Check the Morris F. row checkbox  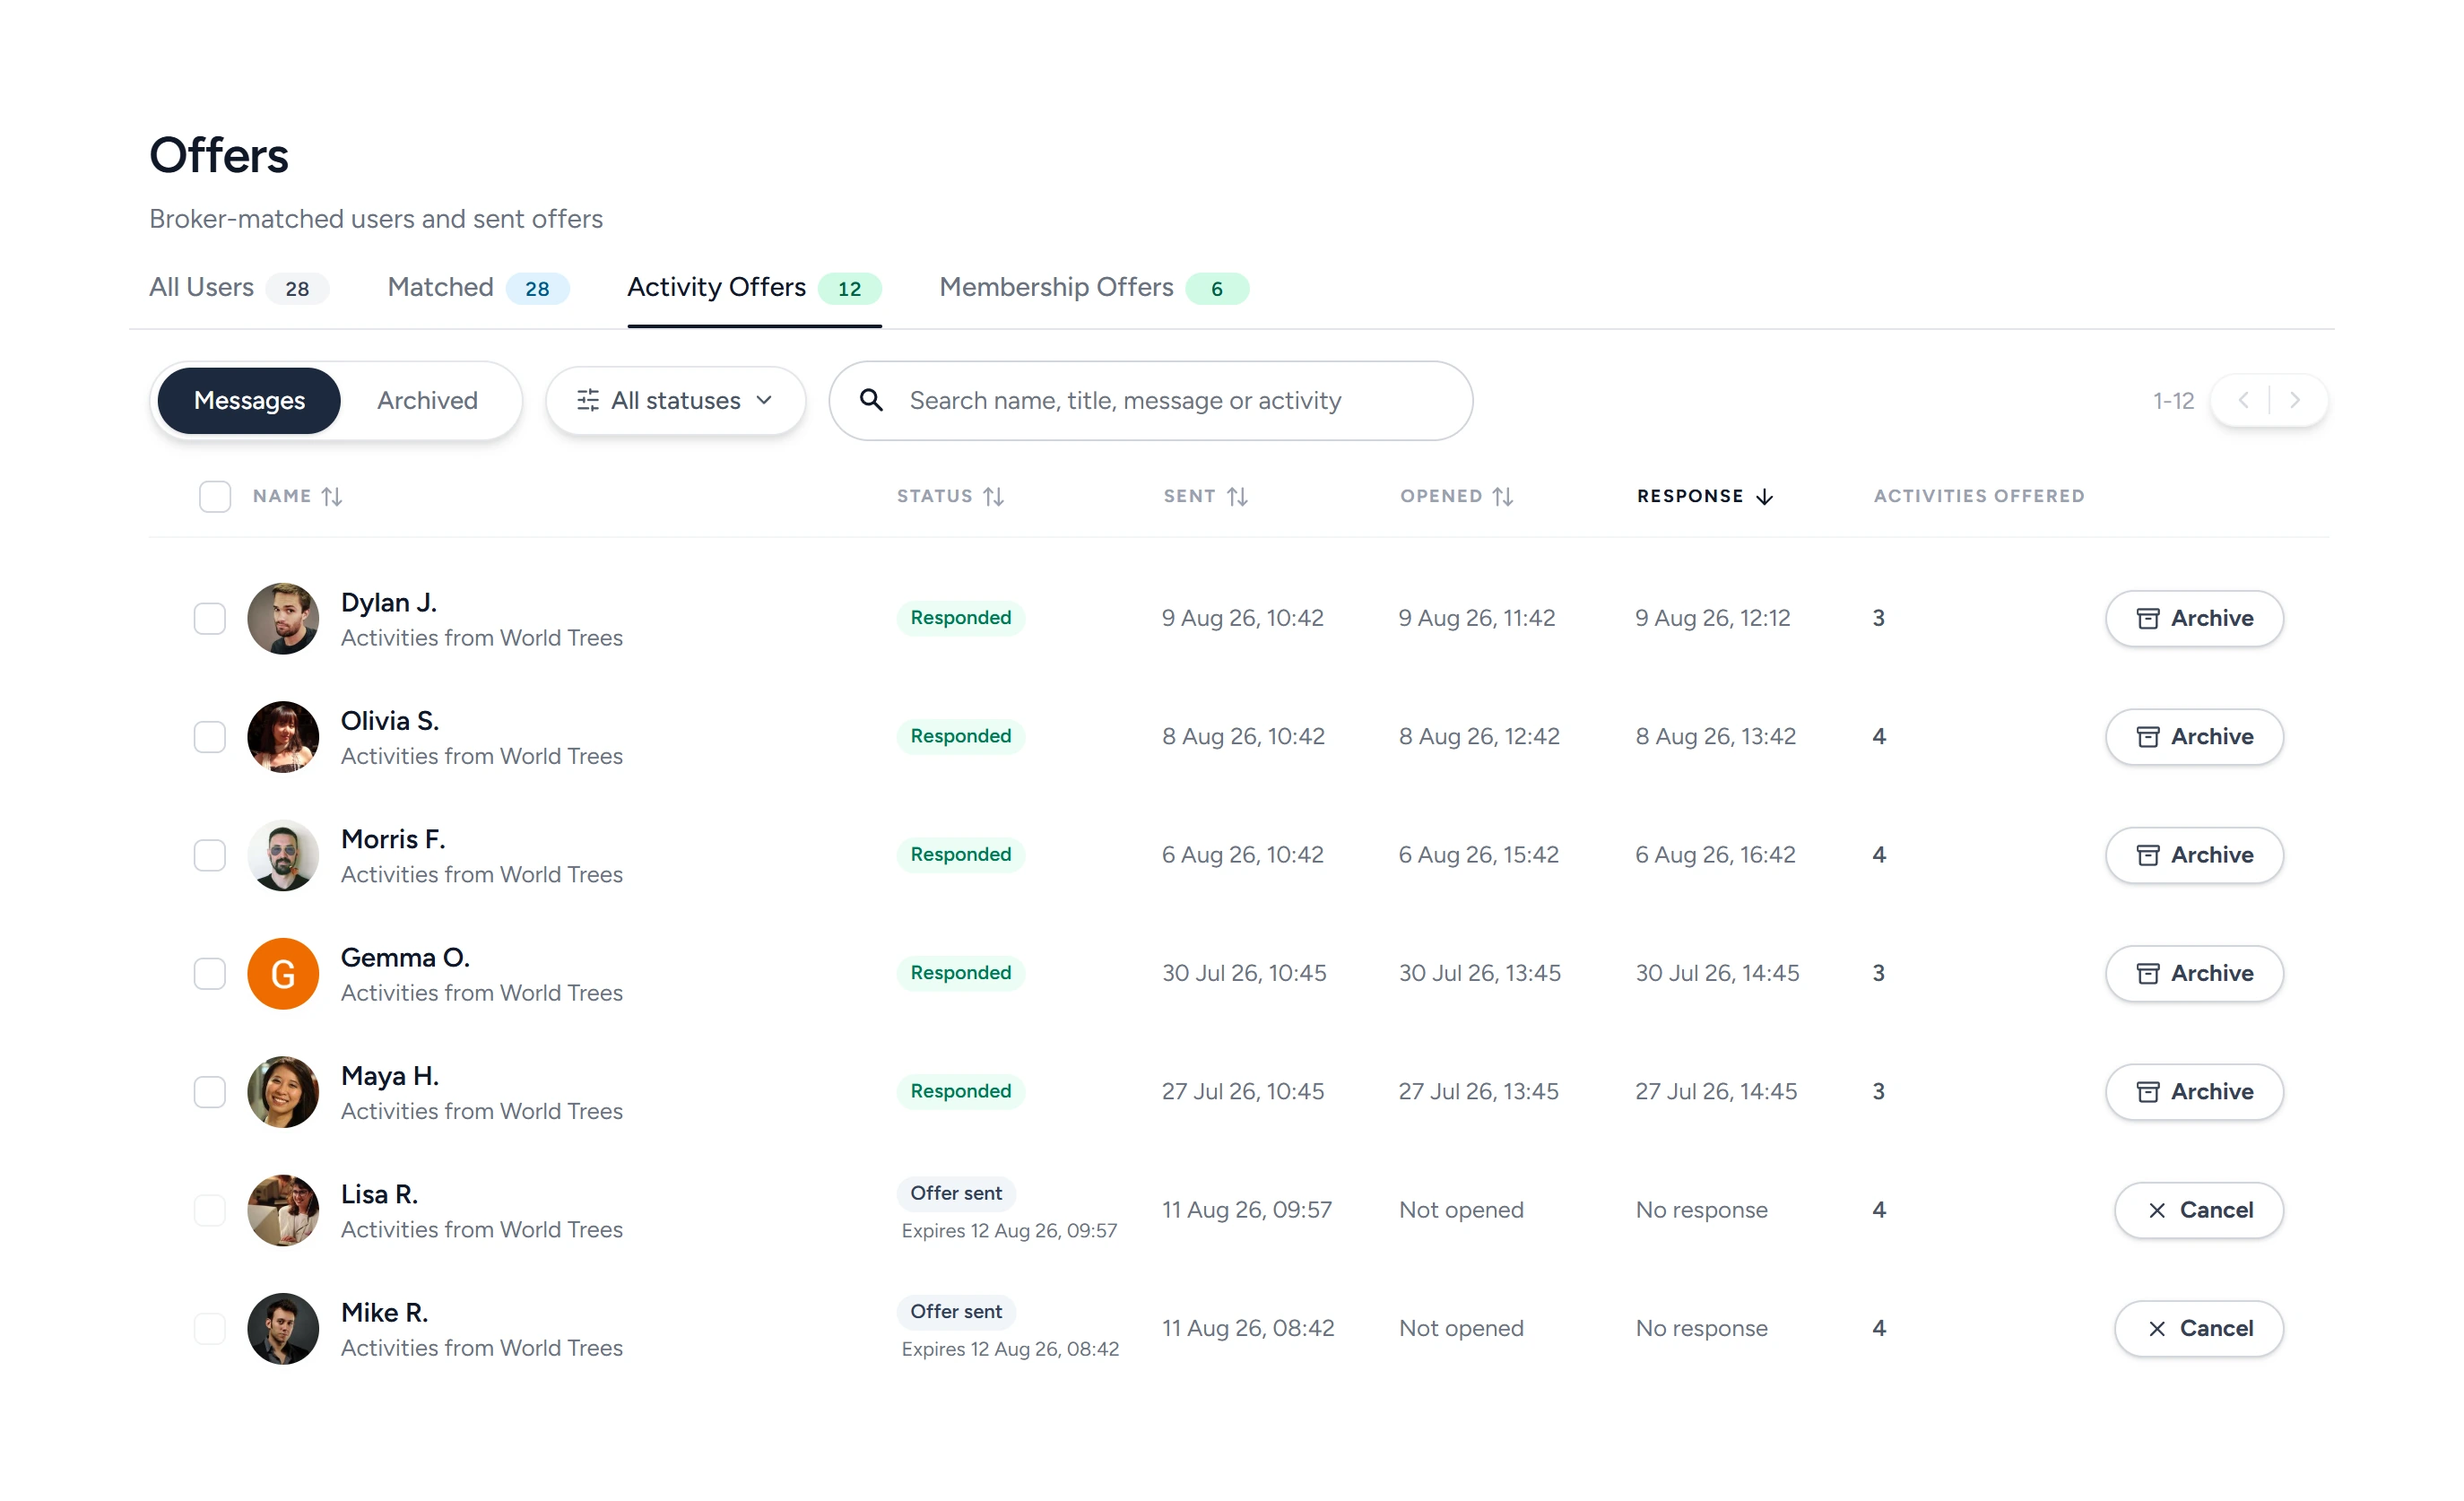point(210,855)
